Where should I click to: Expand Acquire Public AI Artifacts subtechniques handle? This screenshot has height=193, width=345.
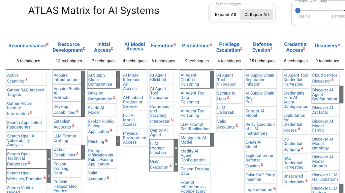point(83,93)
